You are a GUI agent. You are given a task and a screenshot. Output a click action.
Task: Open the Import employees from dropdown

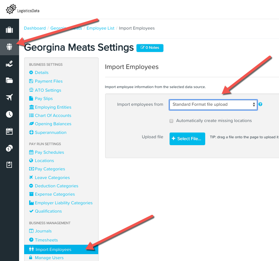(x=213, y=105)
